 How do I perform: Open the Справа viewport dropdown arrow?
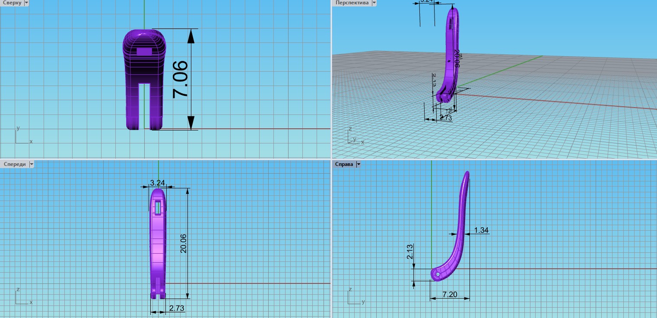[358, 164]
